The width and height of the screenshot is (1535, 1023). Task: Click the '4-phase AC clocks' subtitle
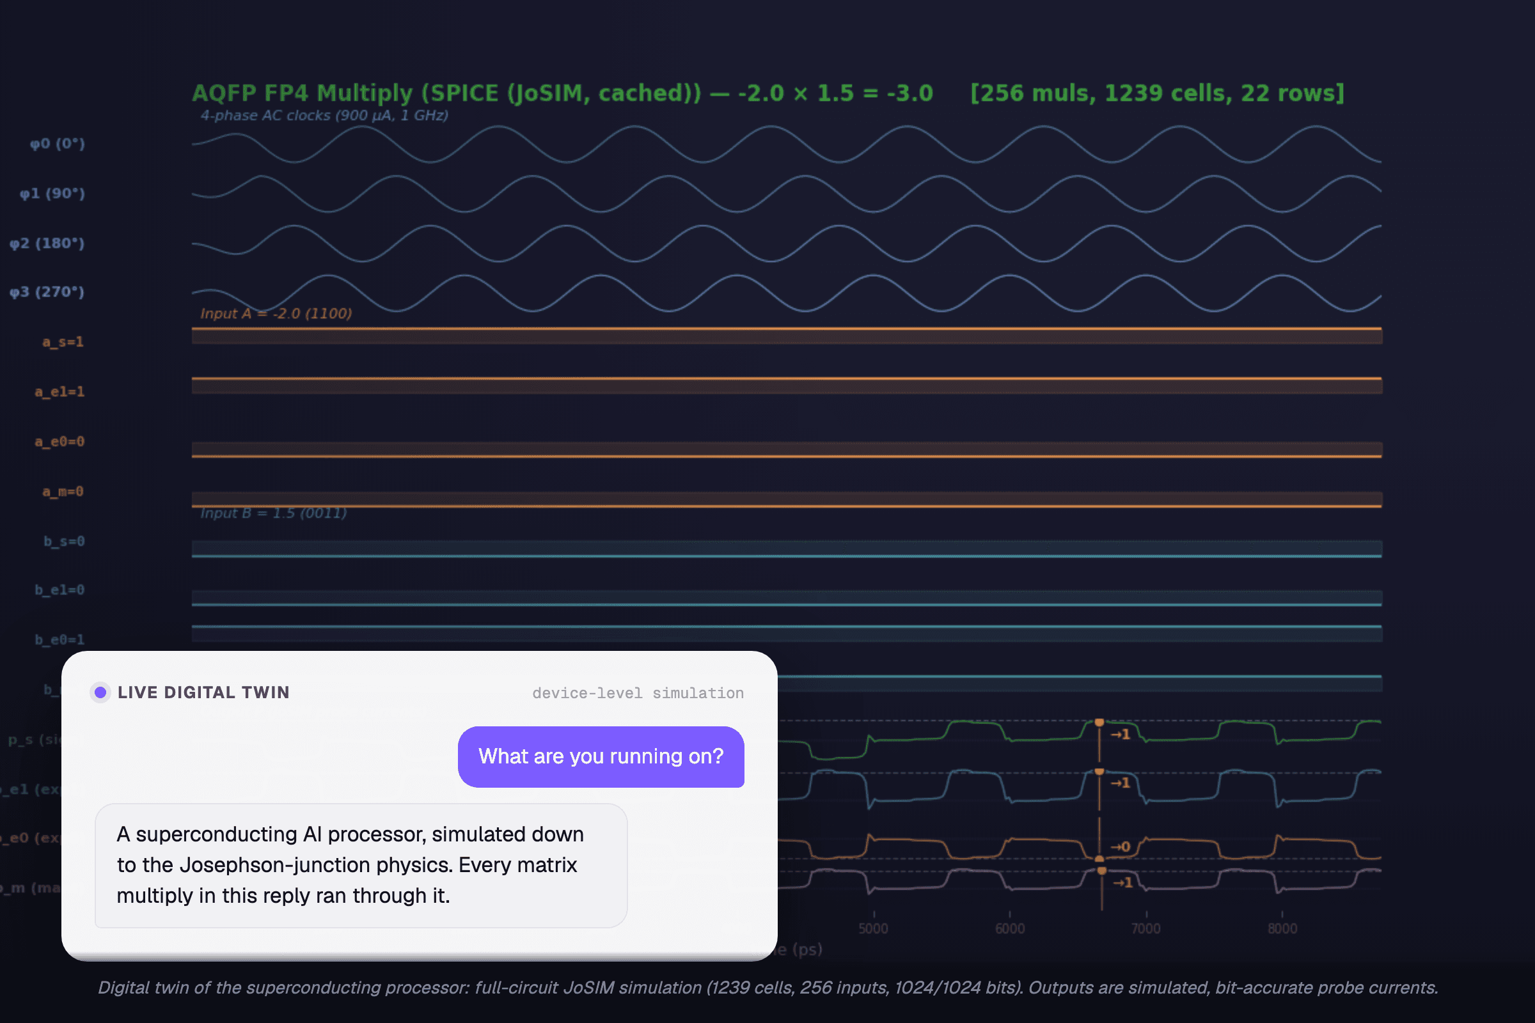tap(324, 116)
